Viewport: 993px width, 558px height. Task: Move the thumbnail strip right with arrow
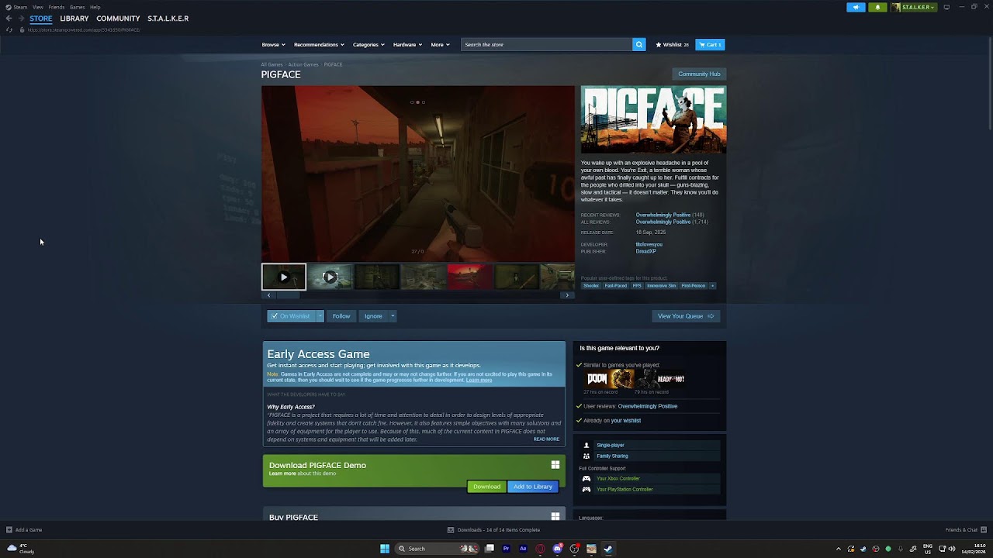pos(567,295)
